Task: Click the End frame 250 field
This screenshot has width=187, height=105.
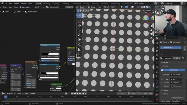Action: pyautogui.click(x=148, y=93)
